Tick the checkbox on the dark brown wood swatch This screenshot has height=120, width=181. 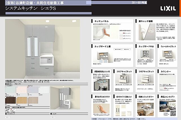[x=6, y=97]
